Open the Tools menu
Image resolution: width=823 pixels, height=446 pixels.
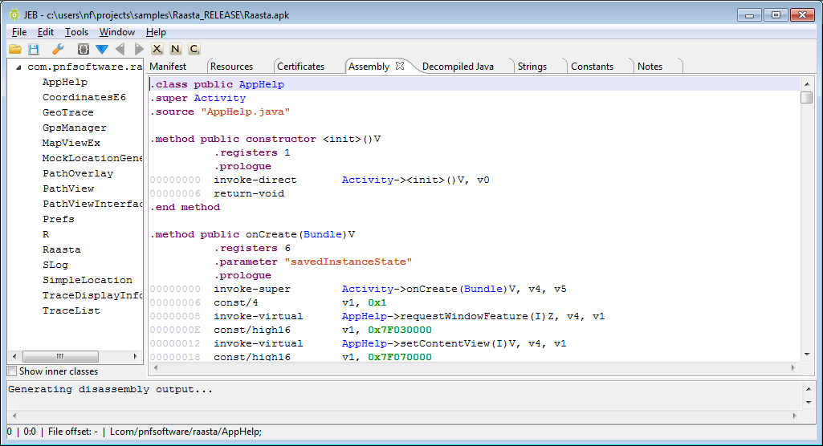(76, 32)
